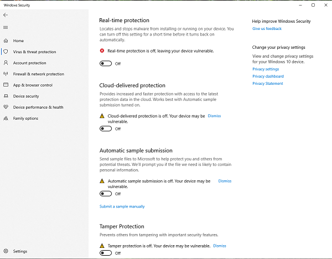Click the Account protection person icon
This screenshot has height=259, width=332.
point(6,63)
